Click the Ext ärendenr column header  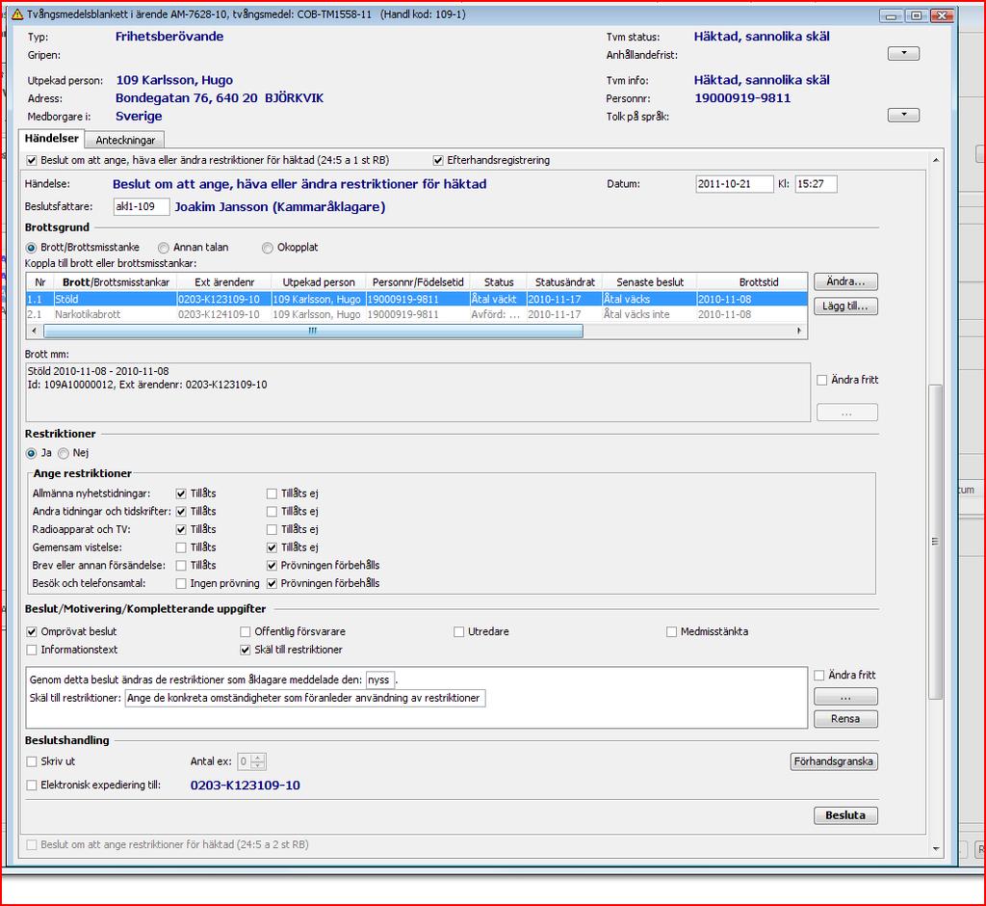coord(224,282)
